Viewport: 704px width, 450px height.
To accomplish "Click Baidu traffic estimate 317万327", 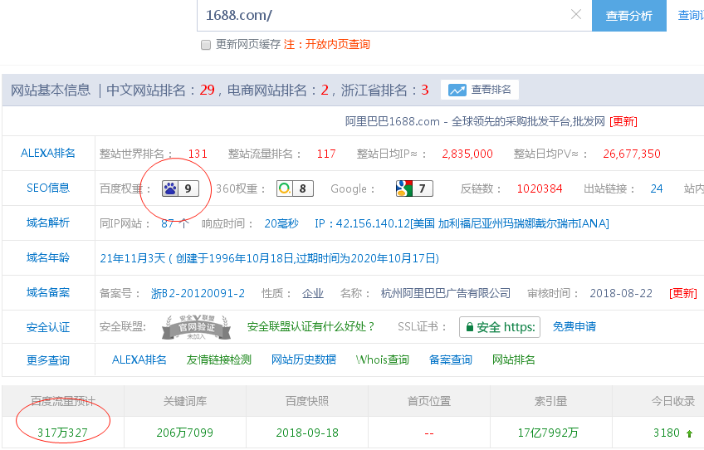I will tap(62, 433).
